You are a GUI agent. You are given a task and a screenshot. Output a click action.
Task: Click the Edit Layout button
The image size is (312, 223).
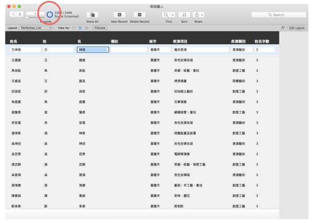click(x=297, y=28)
